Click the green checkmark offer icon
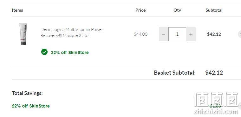241x117 pixels. 44,52
